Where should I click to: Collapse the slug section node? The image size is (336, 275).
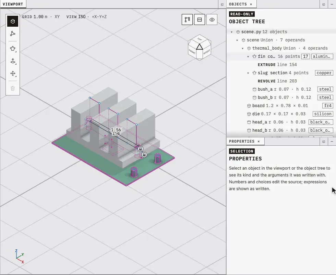click(x=248, y=73)
